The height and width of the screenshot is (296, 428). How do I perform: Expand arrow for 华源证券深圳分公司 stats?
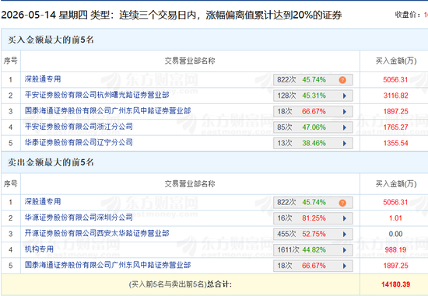click(x=345, y=218)
